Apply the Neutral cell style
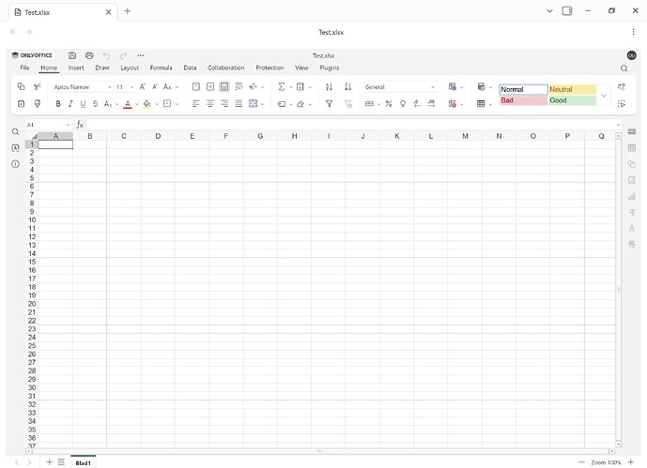Image resolution: width=647 pixels, height=468 pixels. [x=572, y=89]
